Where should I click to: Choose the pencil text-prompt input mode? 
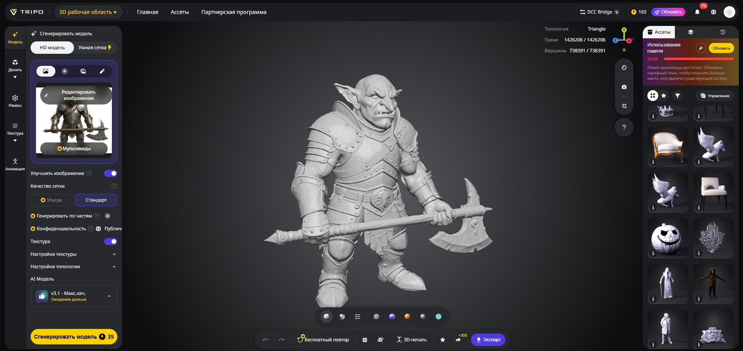point(102,71)
